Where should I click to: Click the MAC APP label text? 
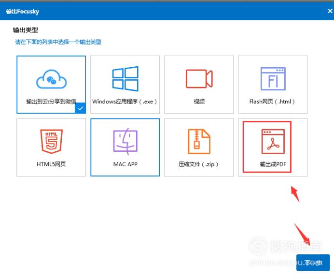pos(125,164)
